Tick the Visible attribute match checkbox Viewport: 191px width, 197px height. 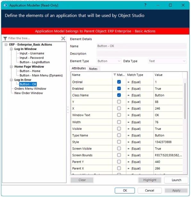119,129
